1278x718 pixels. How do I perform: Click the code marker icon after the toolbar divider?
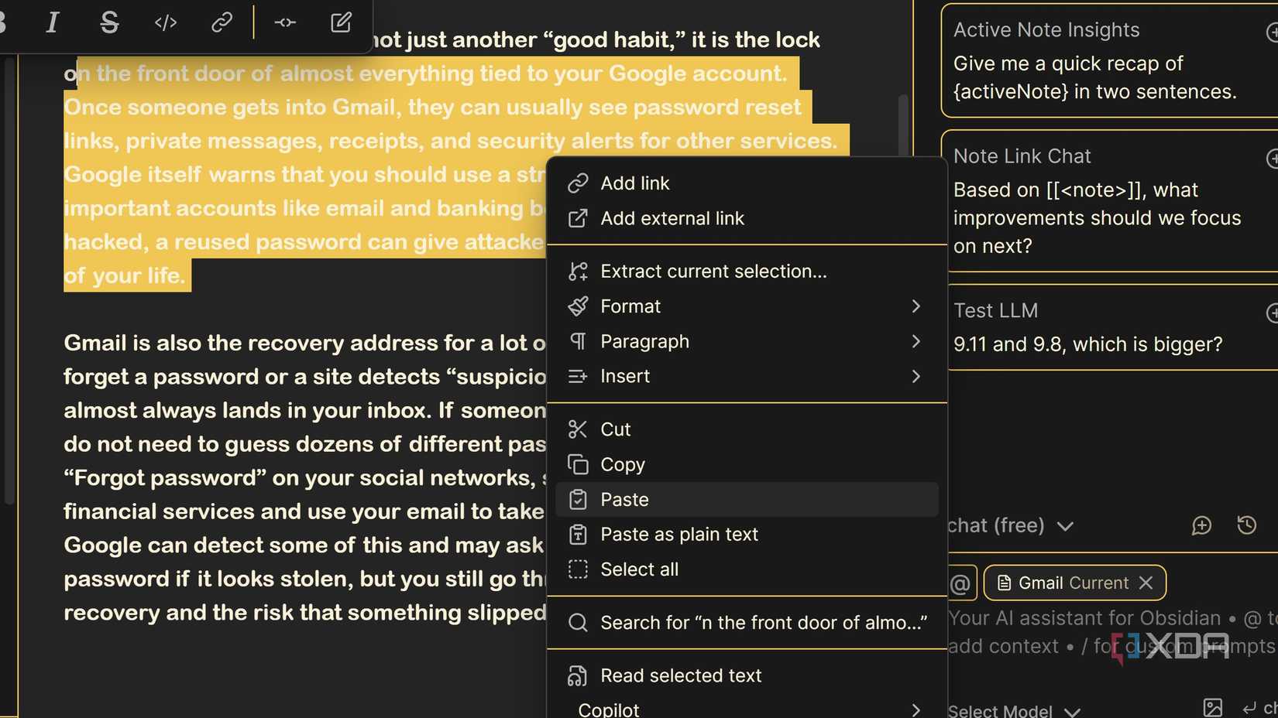(284, 23)
